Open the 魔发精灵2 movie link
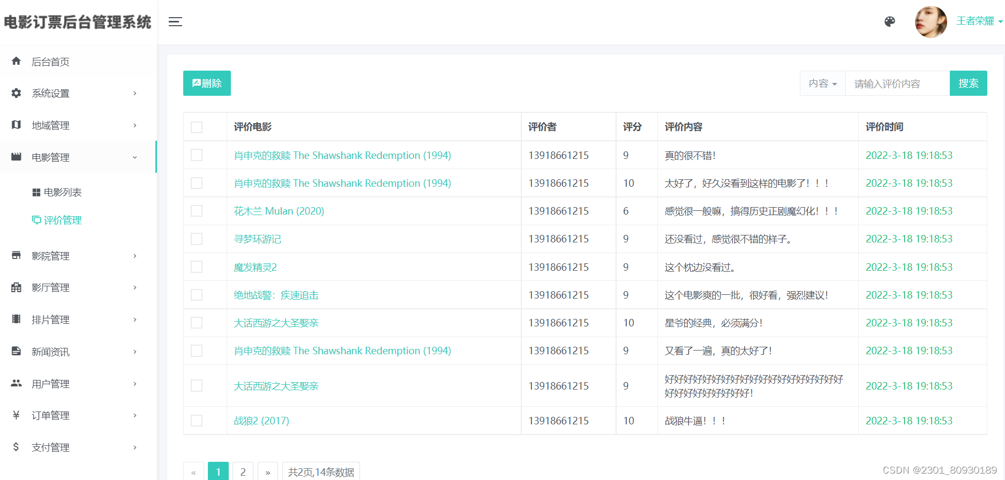1005x480 pixels. pyautogui.click(x=255, y=268)
